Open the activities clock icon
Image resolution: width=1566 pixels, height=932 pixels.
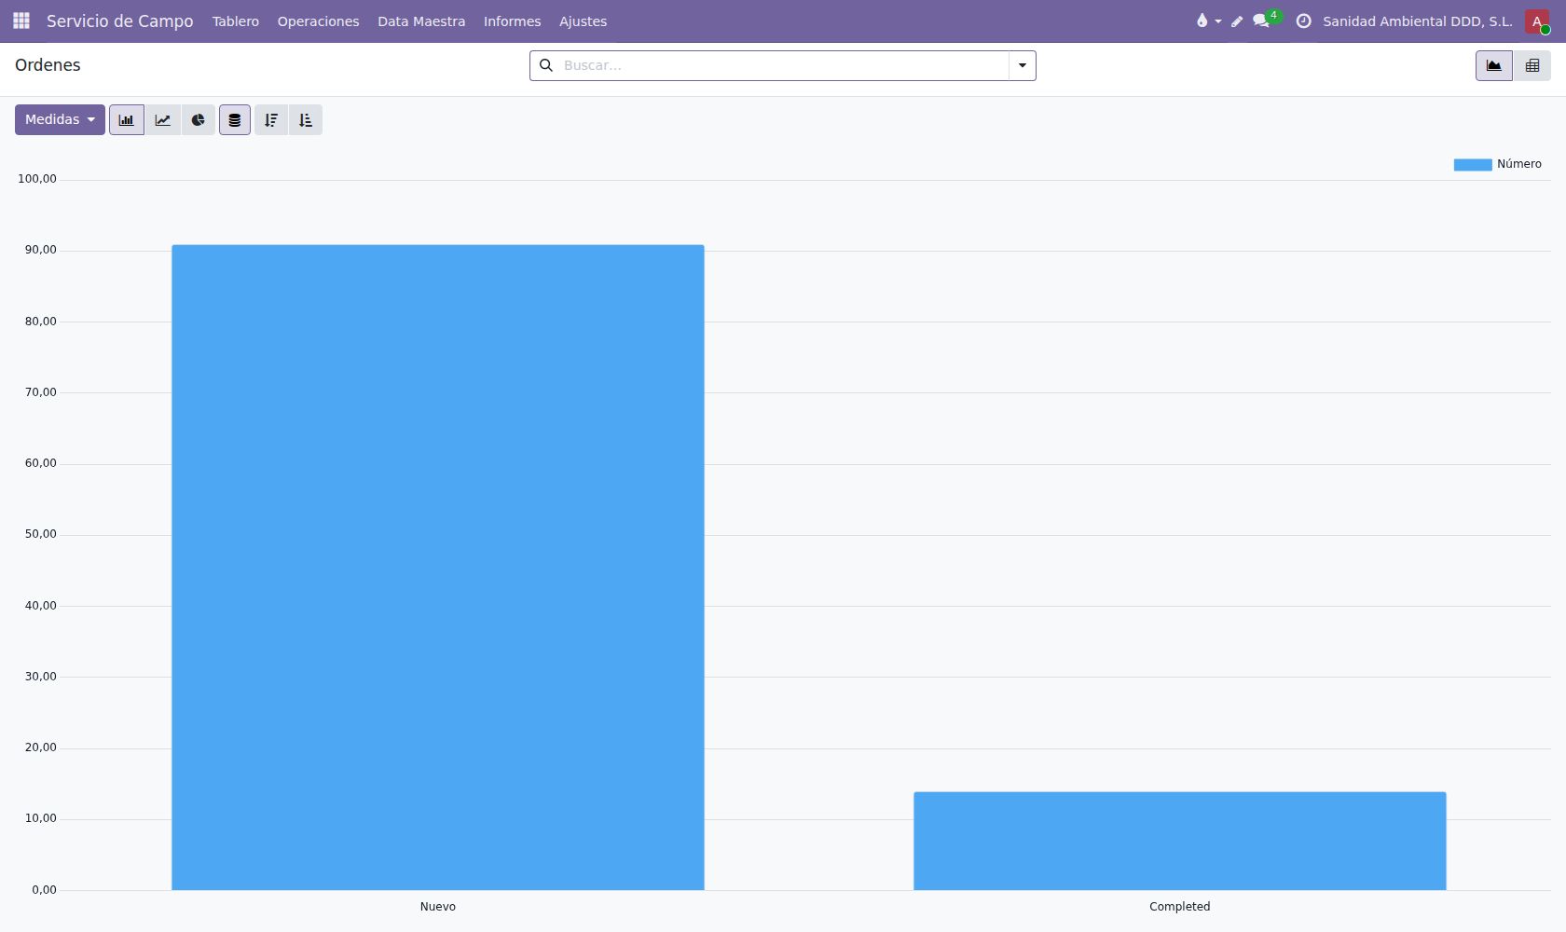point(1303,21)
